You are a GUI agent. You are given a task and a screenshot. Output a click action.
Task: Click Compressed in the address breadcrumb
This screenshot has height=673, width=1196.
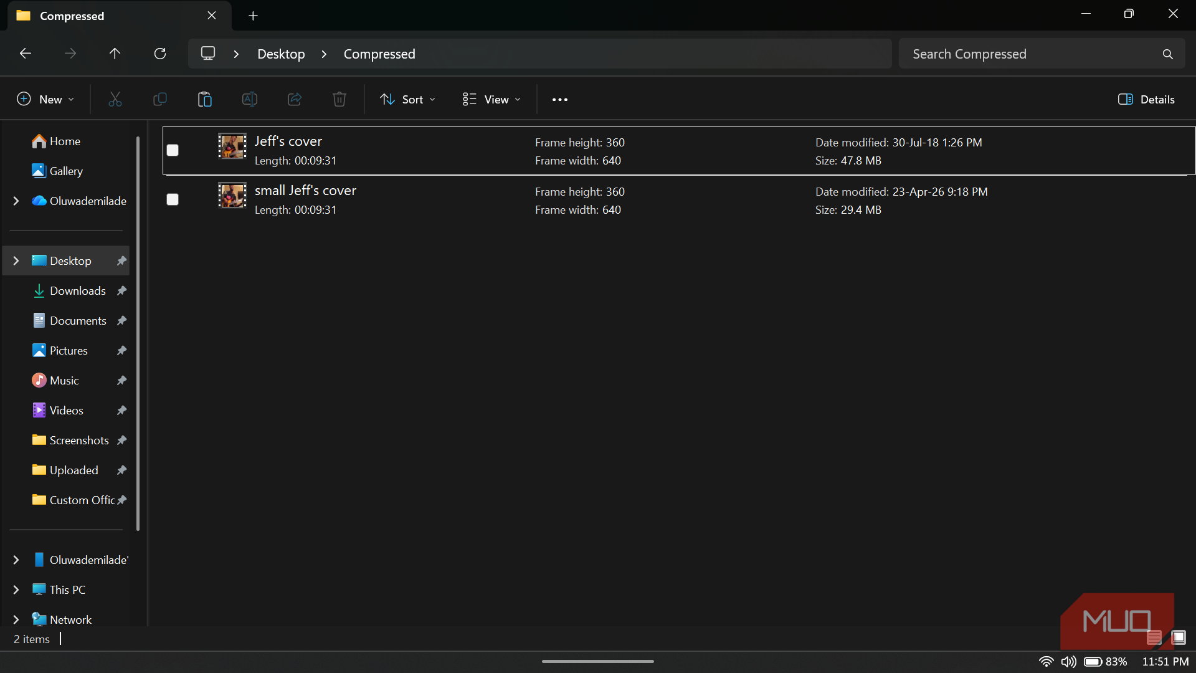379,54
